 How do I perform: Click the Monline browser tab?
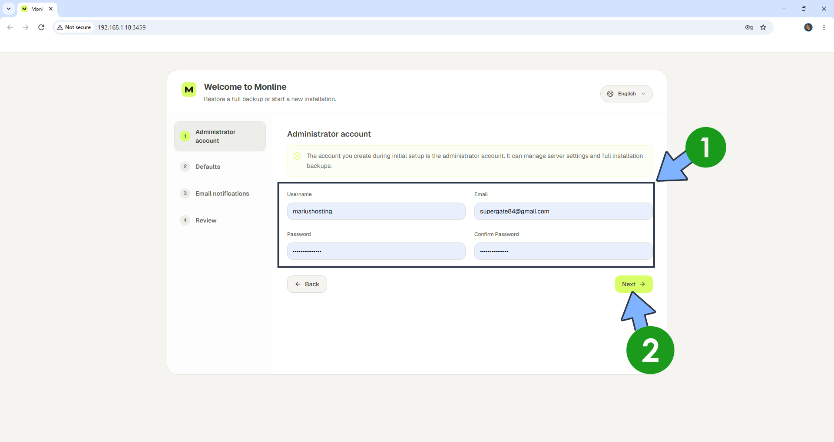click(x=37, y=9)
